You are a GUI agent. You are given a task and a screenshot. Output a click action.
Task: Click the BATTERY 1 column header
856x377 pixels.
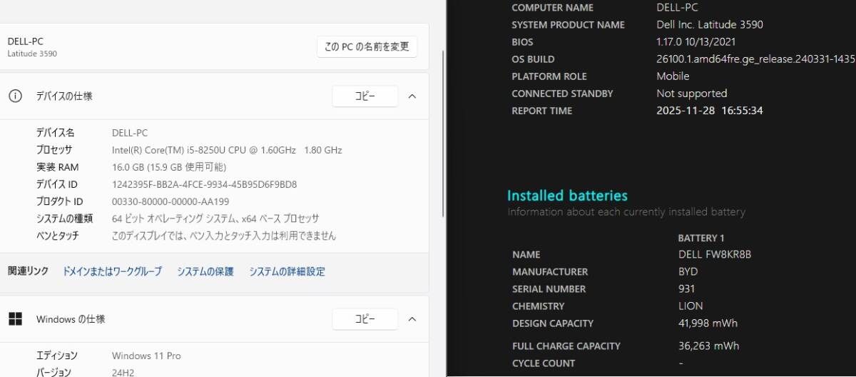701,238
